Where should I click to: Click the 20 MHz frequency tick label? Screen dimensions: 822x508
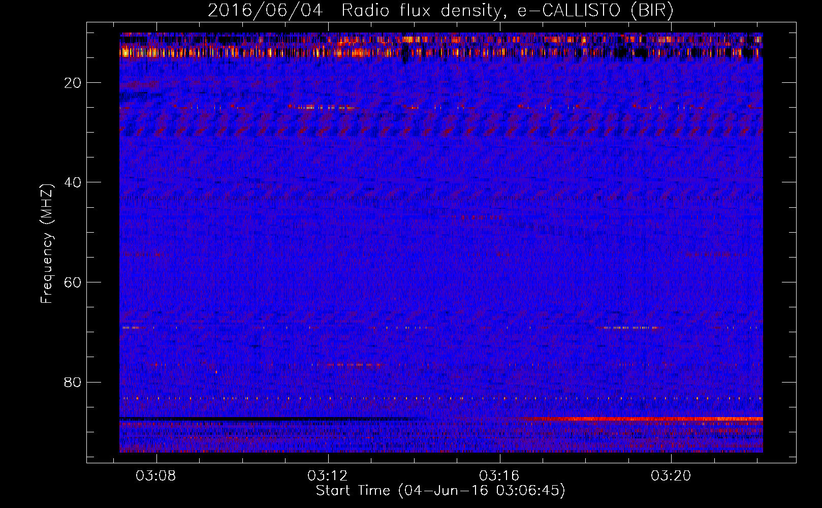tap(73, 83)
